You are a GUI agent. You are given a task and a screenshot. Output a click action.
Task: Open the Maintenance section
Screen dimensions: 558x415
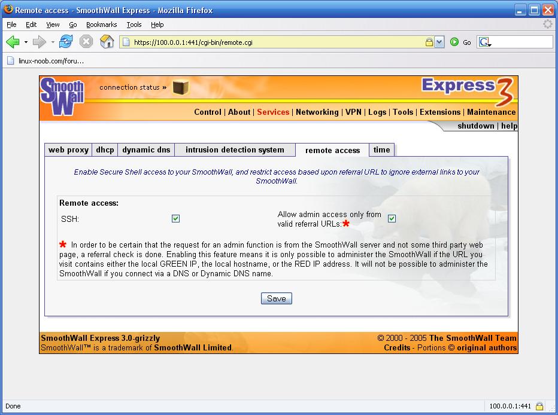492,112
